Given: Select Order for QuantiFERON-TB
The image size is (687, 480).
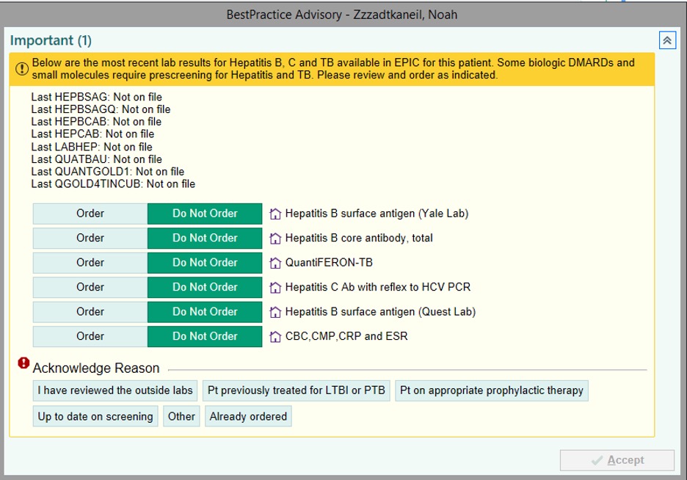Looking at the screenshot, I should 90,263.
